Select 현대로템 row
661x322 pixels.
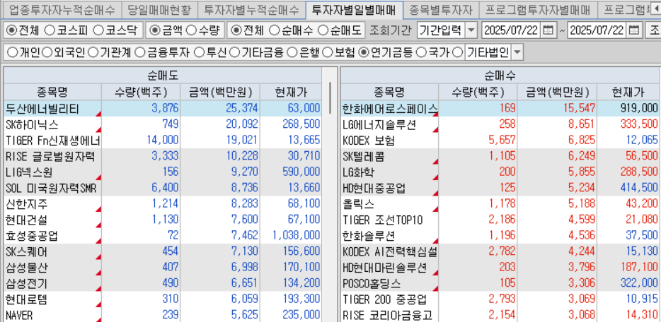click(x=162, y=299)
